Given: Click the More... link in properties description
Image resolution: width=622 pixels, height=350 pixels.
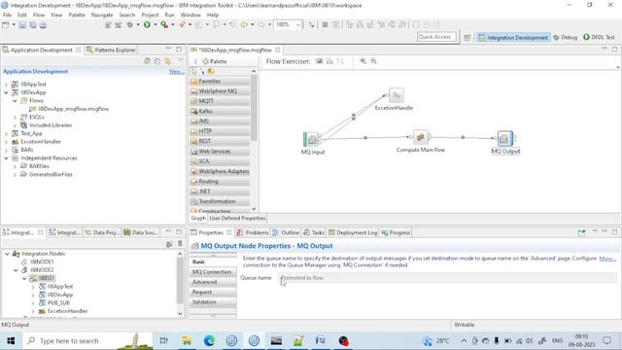Looking at the screenshot, I should pos(607,259).
